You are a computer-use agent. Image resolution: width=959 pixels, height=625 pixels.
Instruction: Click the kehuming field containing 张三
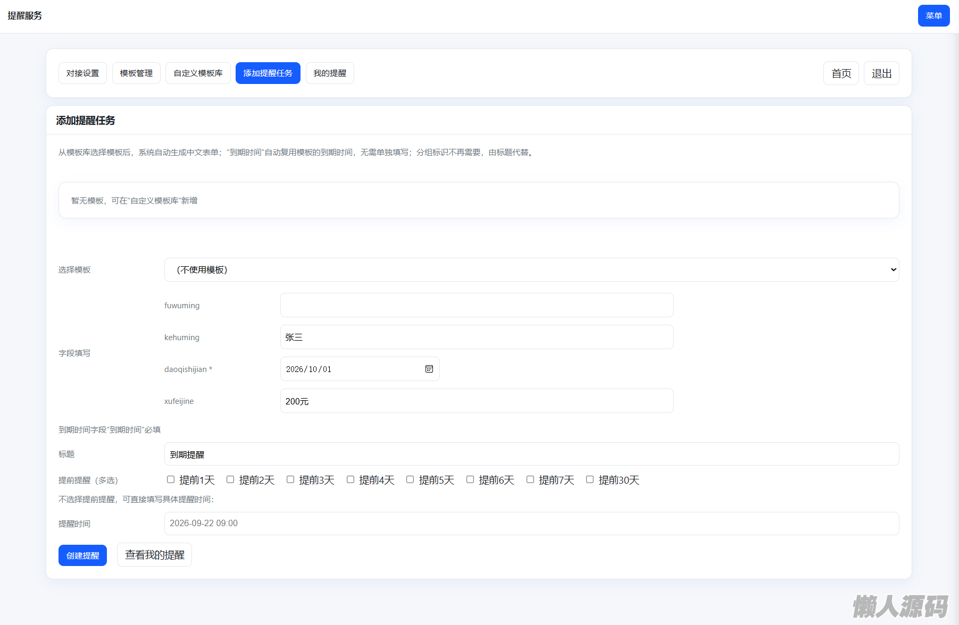[477, 337]
